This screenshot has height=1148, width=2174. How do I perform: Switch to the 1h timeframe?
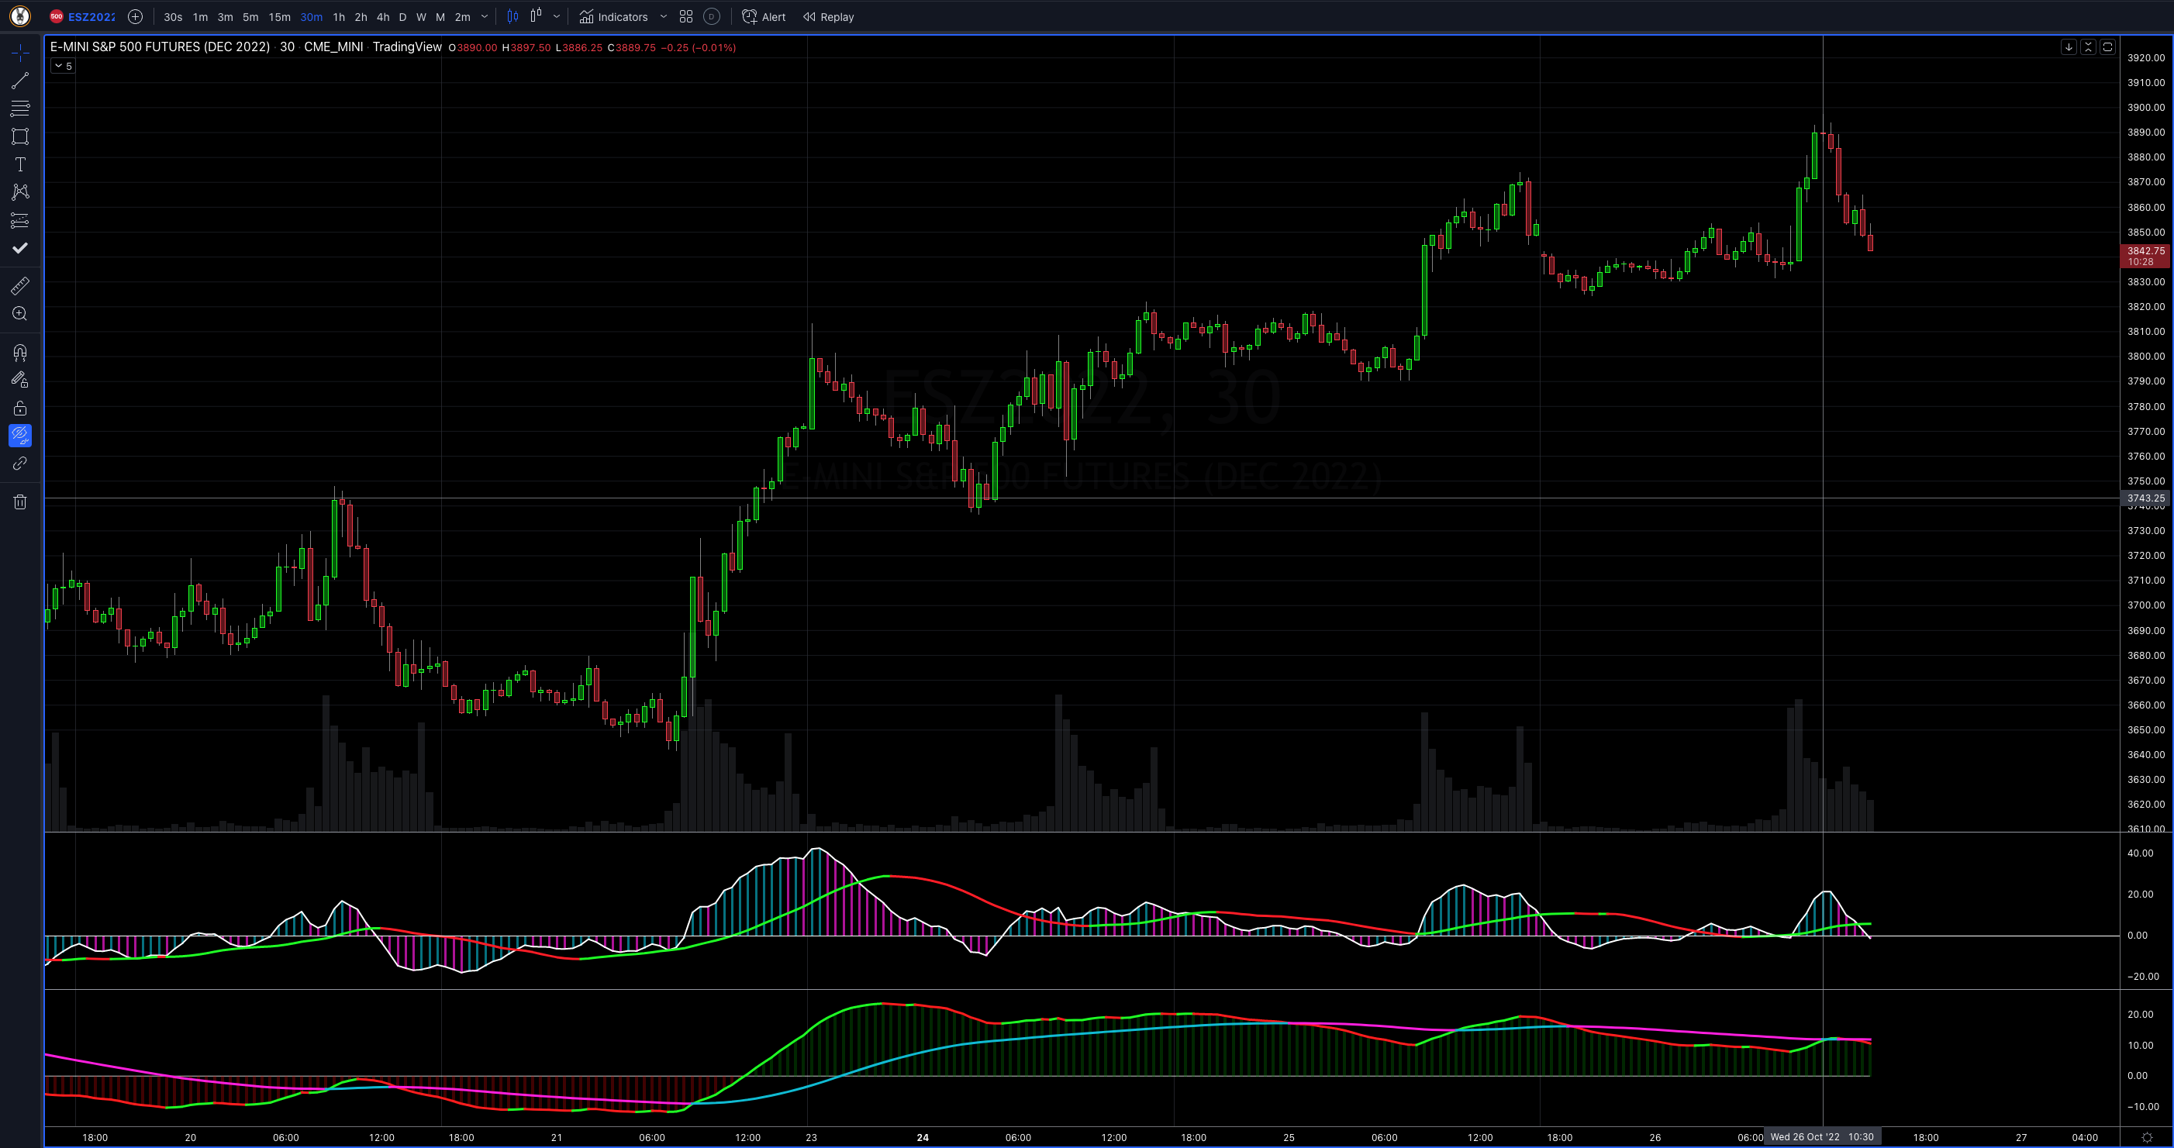(338, 17)
